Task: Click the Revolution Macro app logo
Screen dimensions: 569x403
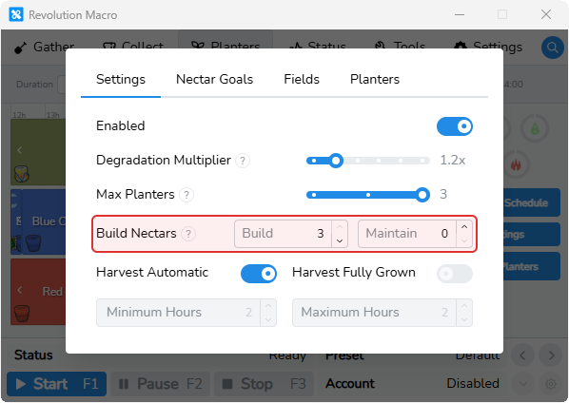Action: [16, 15]
